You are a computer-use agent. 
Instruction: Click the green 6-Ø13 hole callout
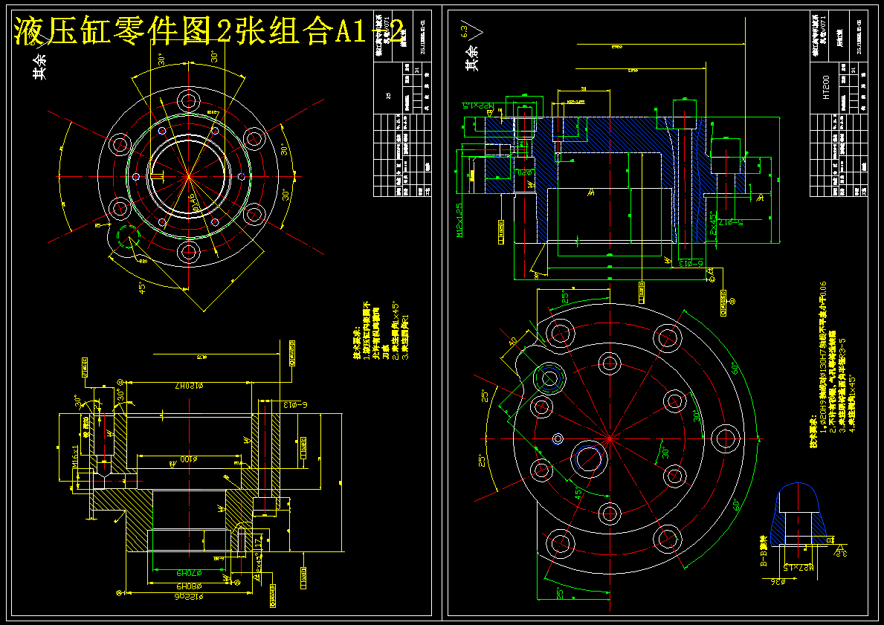(x=691, y=263)
